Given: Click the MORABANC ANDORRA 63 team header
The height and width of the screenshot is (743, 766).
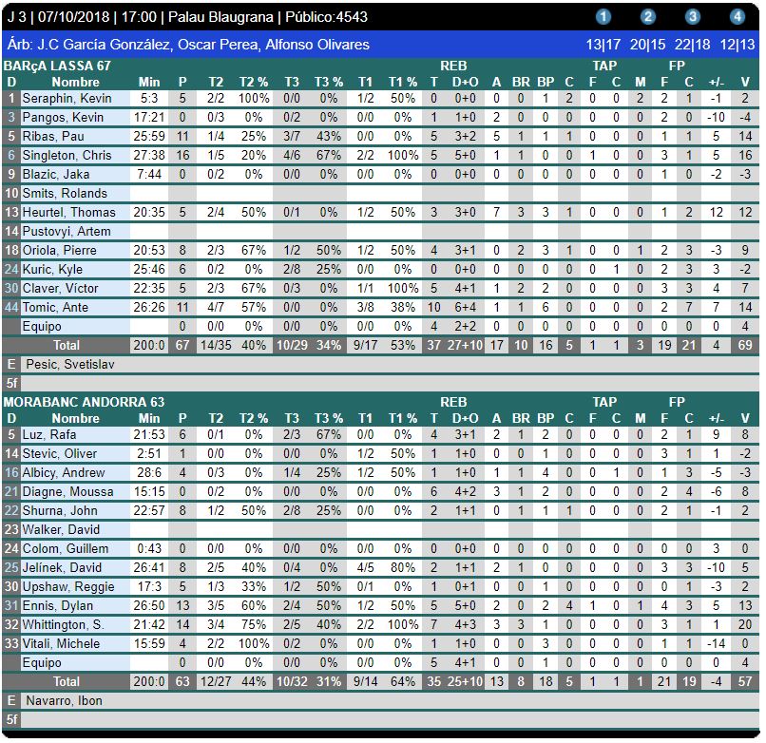Looking at the screenshot, I should [x=84, y=402].
